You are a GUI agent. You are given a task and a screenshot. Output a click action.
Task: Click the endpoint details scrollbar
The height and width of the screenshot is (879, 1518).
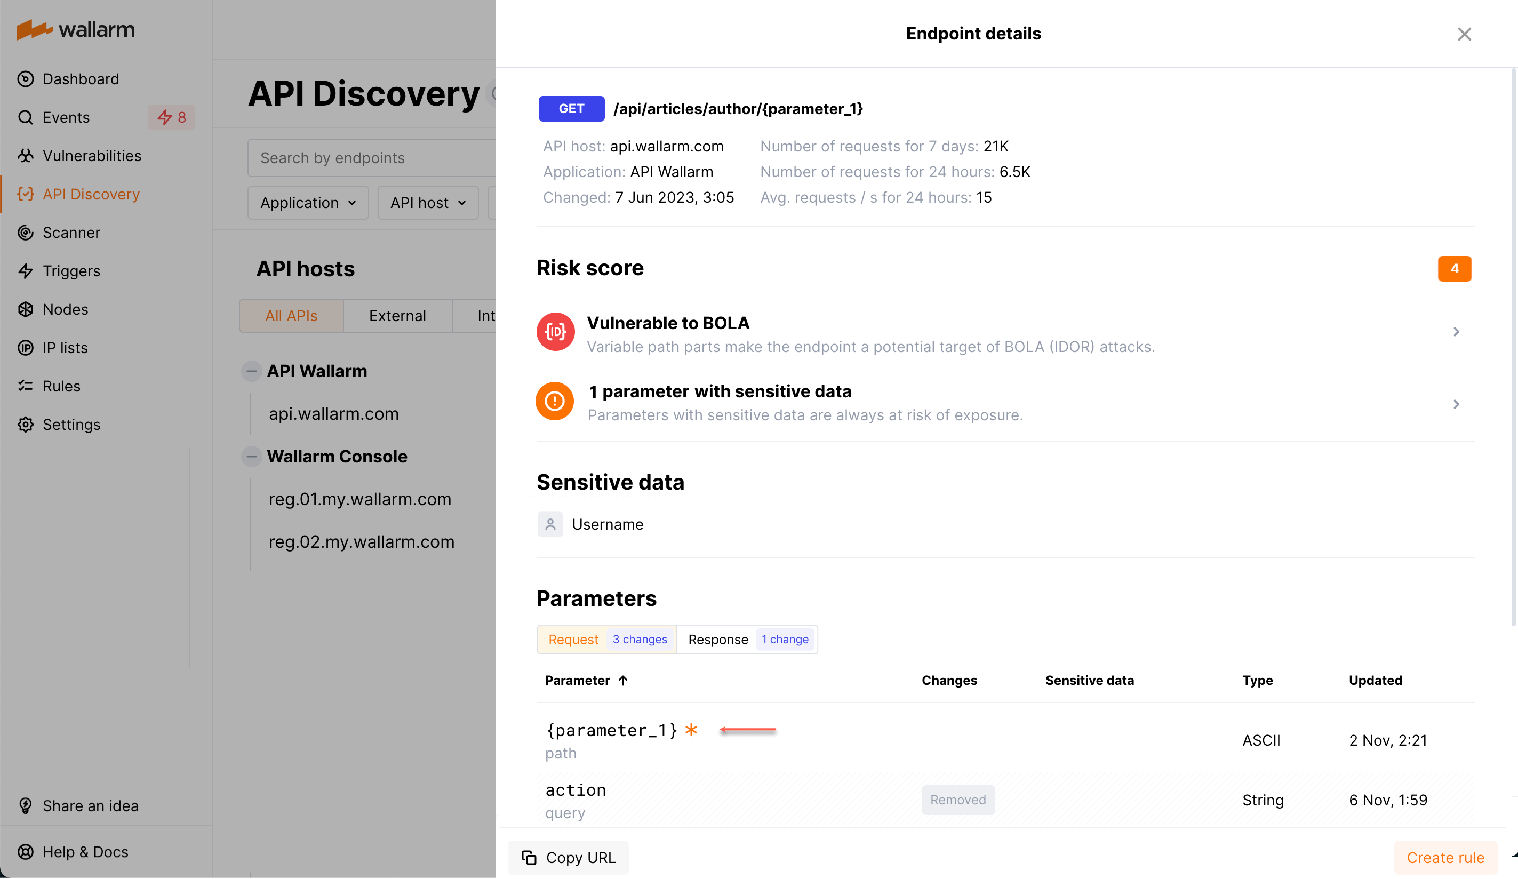(1514, 348)
